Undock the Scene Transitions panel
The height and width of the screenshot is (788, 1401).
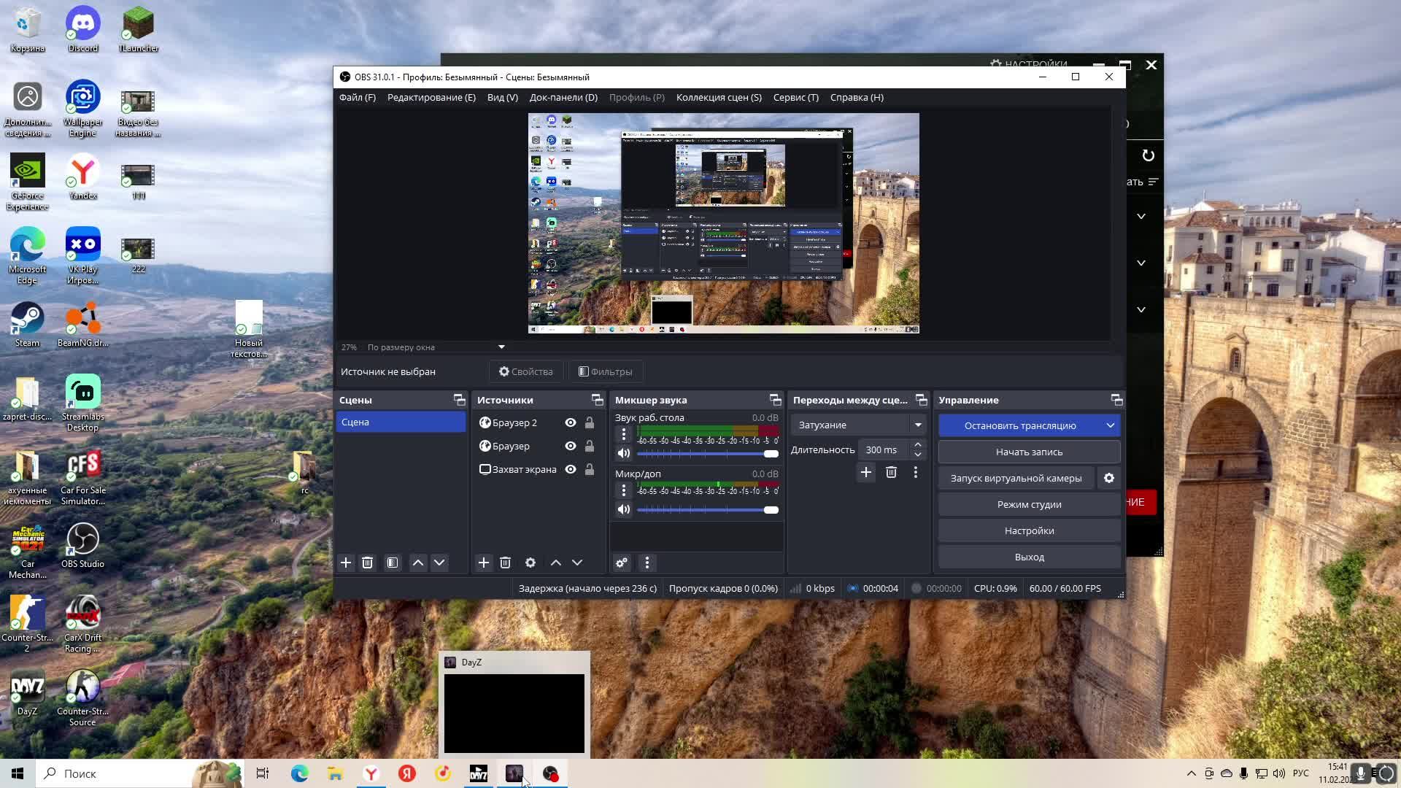click(922, 400)
